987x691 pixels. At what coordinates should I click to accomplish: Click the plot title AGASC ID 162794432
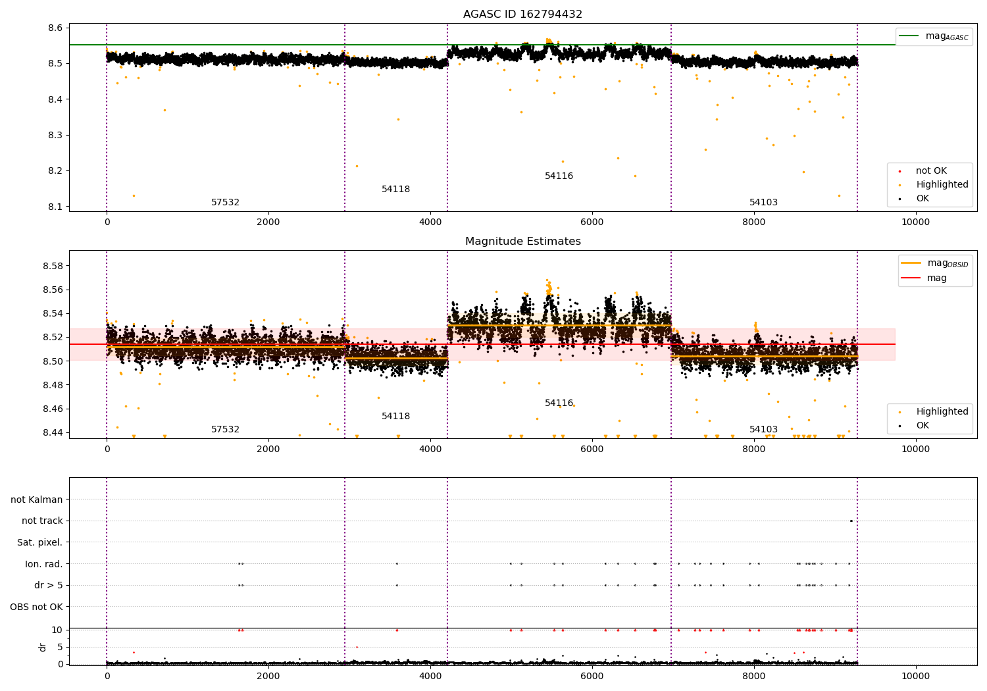click(522, 14)
